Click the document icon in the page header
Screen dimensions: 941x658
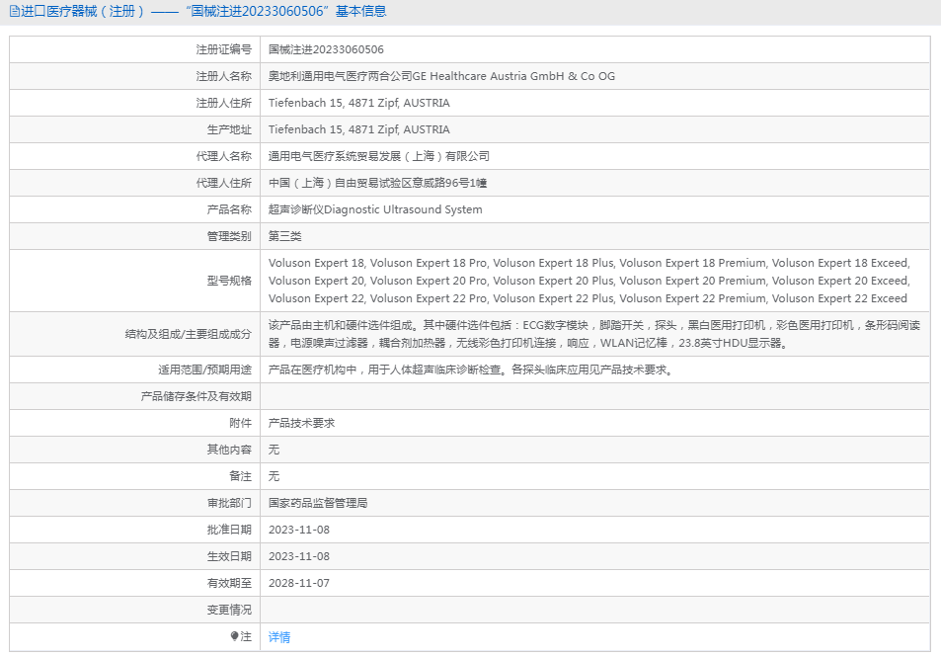coord(15,12)
